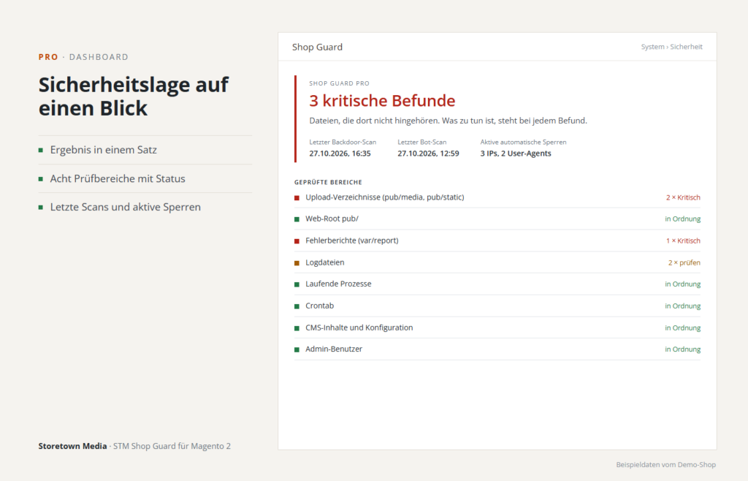Click green status square beside Crontab
748x481 pixels.
297,306
